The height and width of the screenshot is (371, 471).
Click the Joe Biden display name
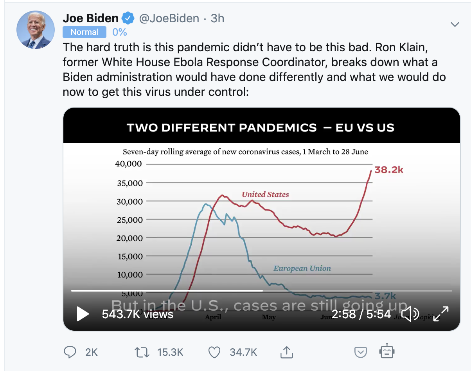click(x=90, y=18)
